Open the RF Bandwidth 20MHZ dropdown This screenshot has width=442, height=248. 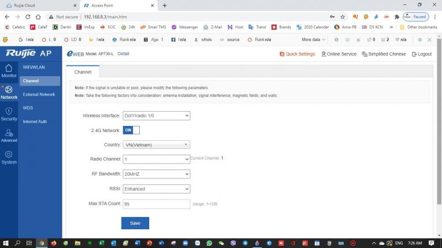click(156, 174)
